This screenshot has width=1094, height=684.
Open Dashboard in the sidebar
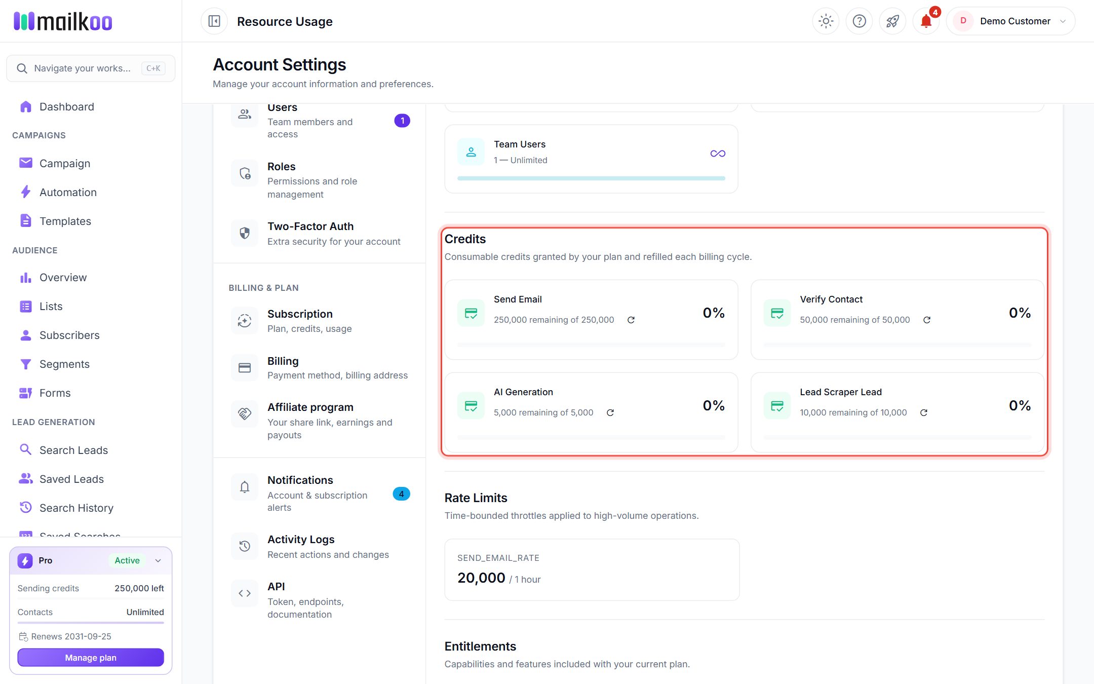91,106
